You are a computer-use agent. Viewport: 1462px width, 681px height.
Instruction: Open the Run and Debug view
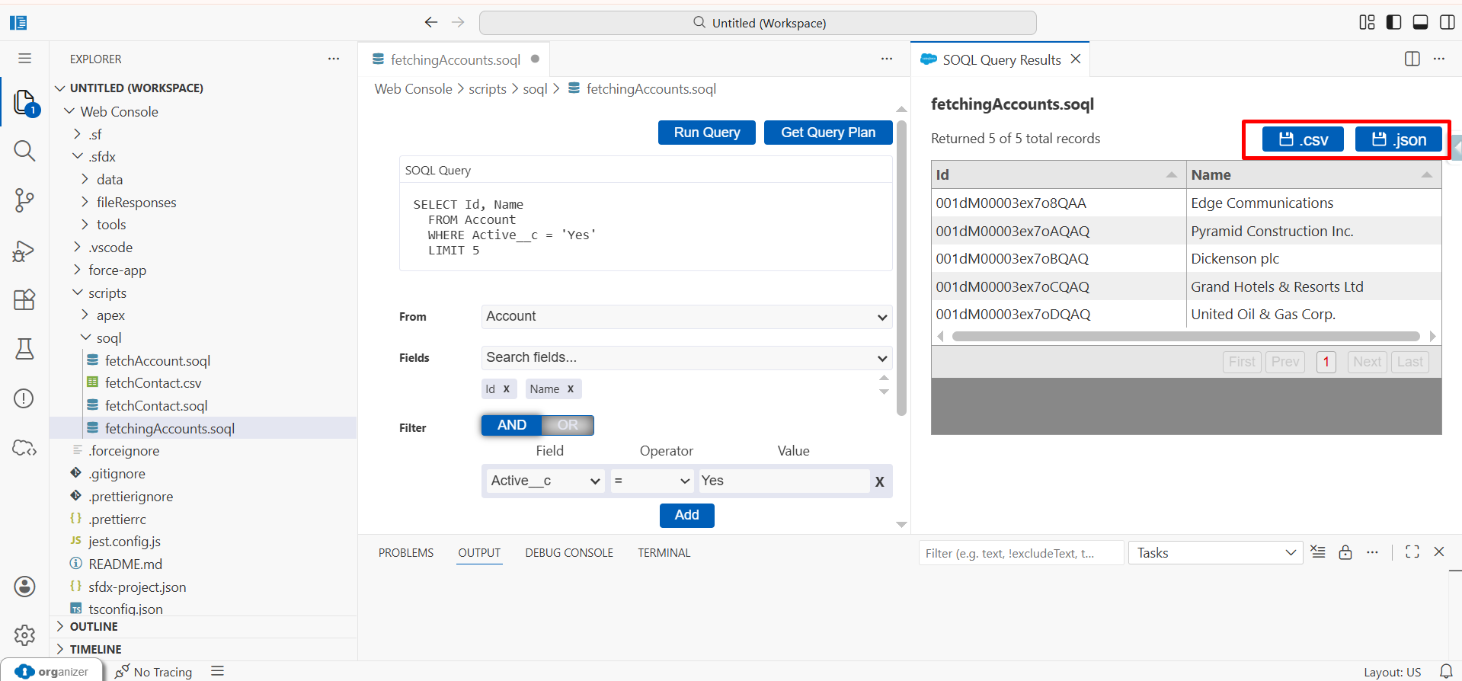pyautogui.click(x=24, y=251)
